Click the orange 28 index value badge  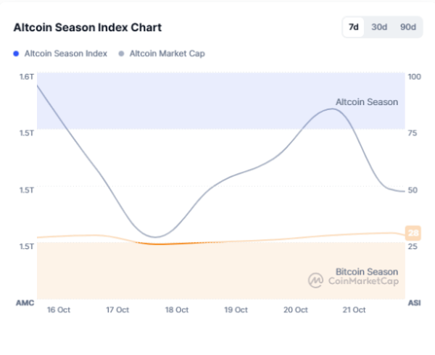point(413,233)
